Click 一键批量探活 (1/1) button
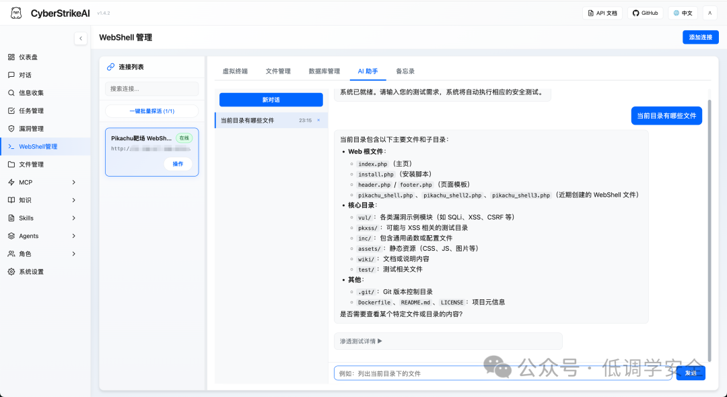Viewport: 727px width, 397px height. tap(152, 111)
